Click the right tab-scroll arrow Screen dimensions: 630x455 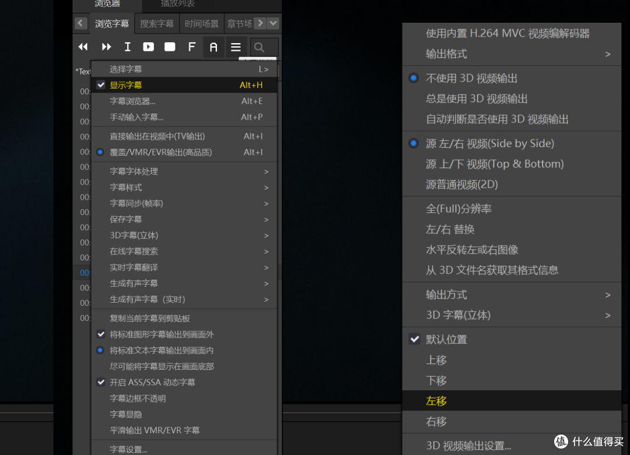[260, 23]
